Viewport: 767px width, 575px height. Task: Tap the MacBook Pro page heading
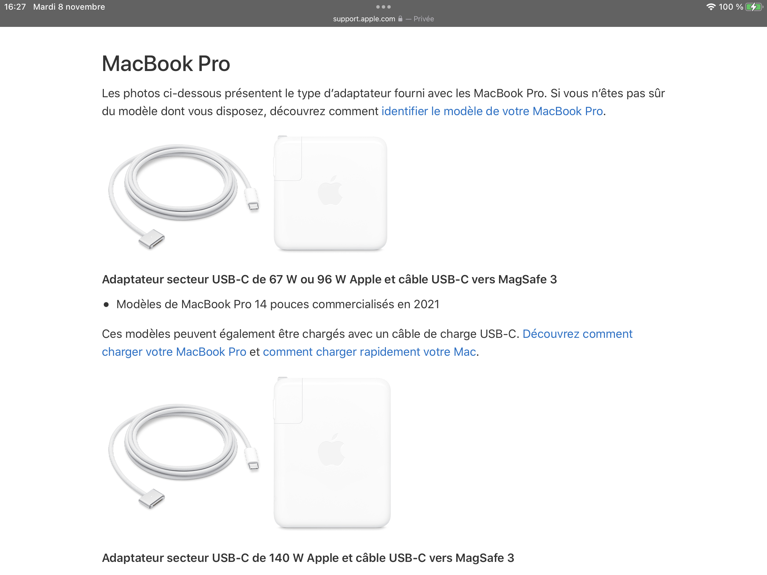166,64
